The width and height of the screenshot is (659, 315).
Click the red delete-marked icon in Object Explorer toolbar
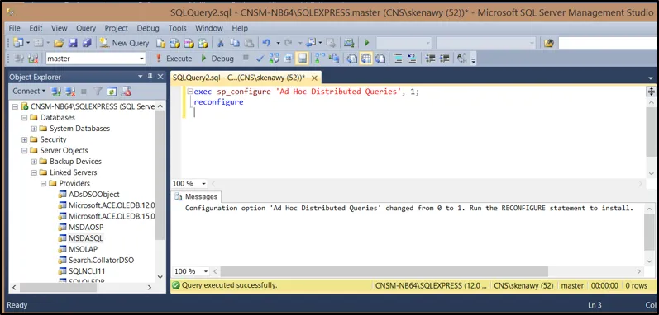(x=127, y=91)
